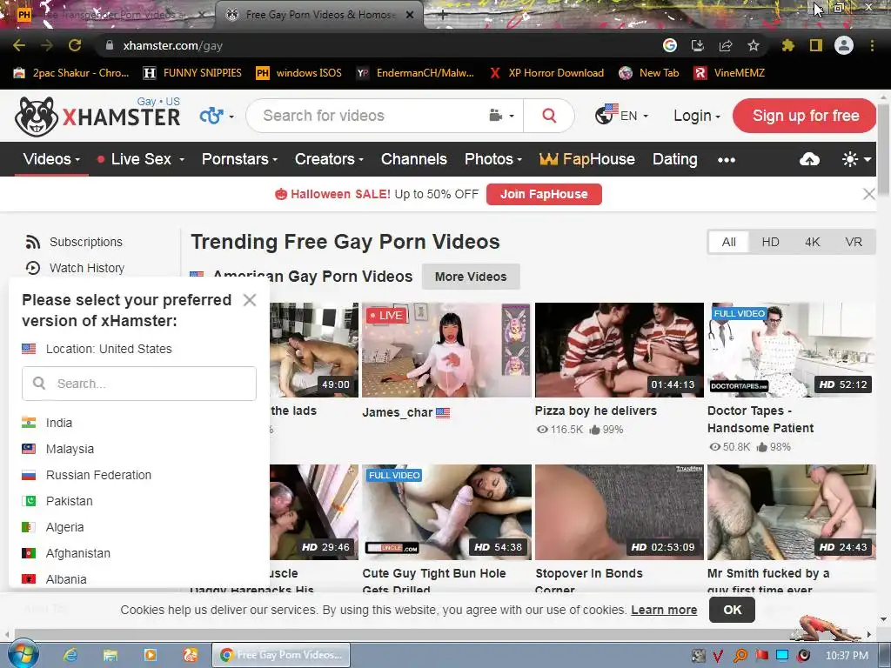This screenshot has width=891, height=668.
Task: Bookmark this page with the star icon
Action: point(754,45)
